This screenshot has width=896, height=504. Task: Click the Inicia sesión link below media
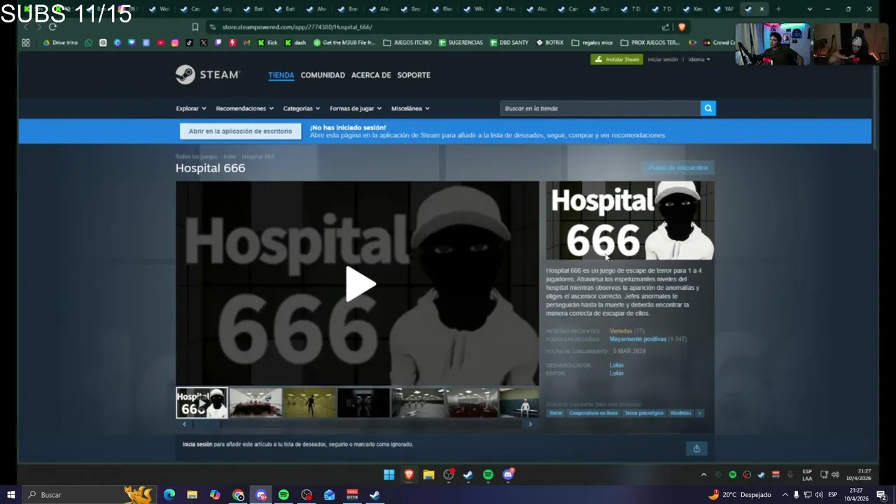tap(197, 444)
